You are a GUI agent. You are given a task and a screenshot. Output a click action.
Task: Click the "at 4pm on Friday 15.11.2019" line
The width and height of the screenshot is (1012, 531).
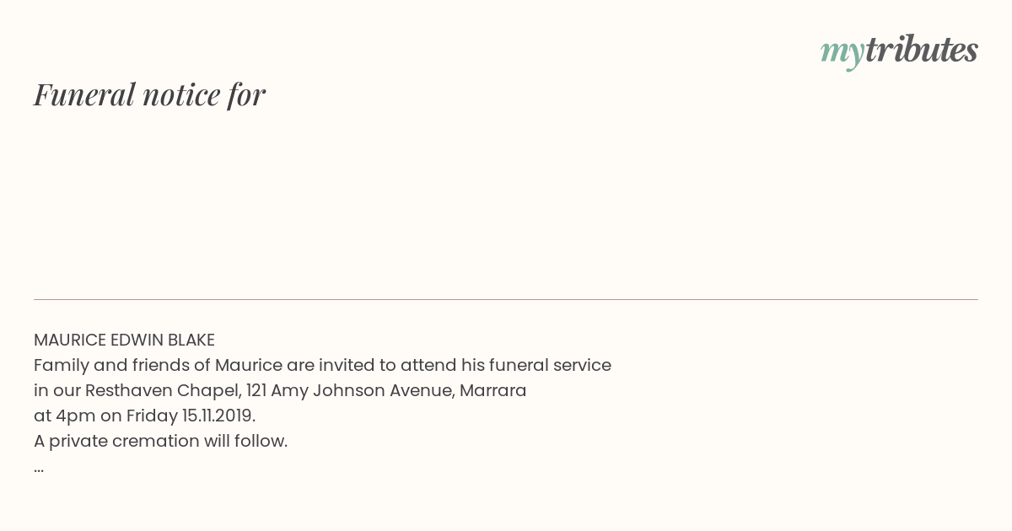tap(144, 416)
